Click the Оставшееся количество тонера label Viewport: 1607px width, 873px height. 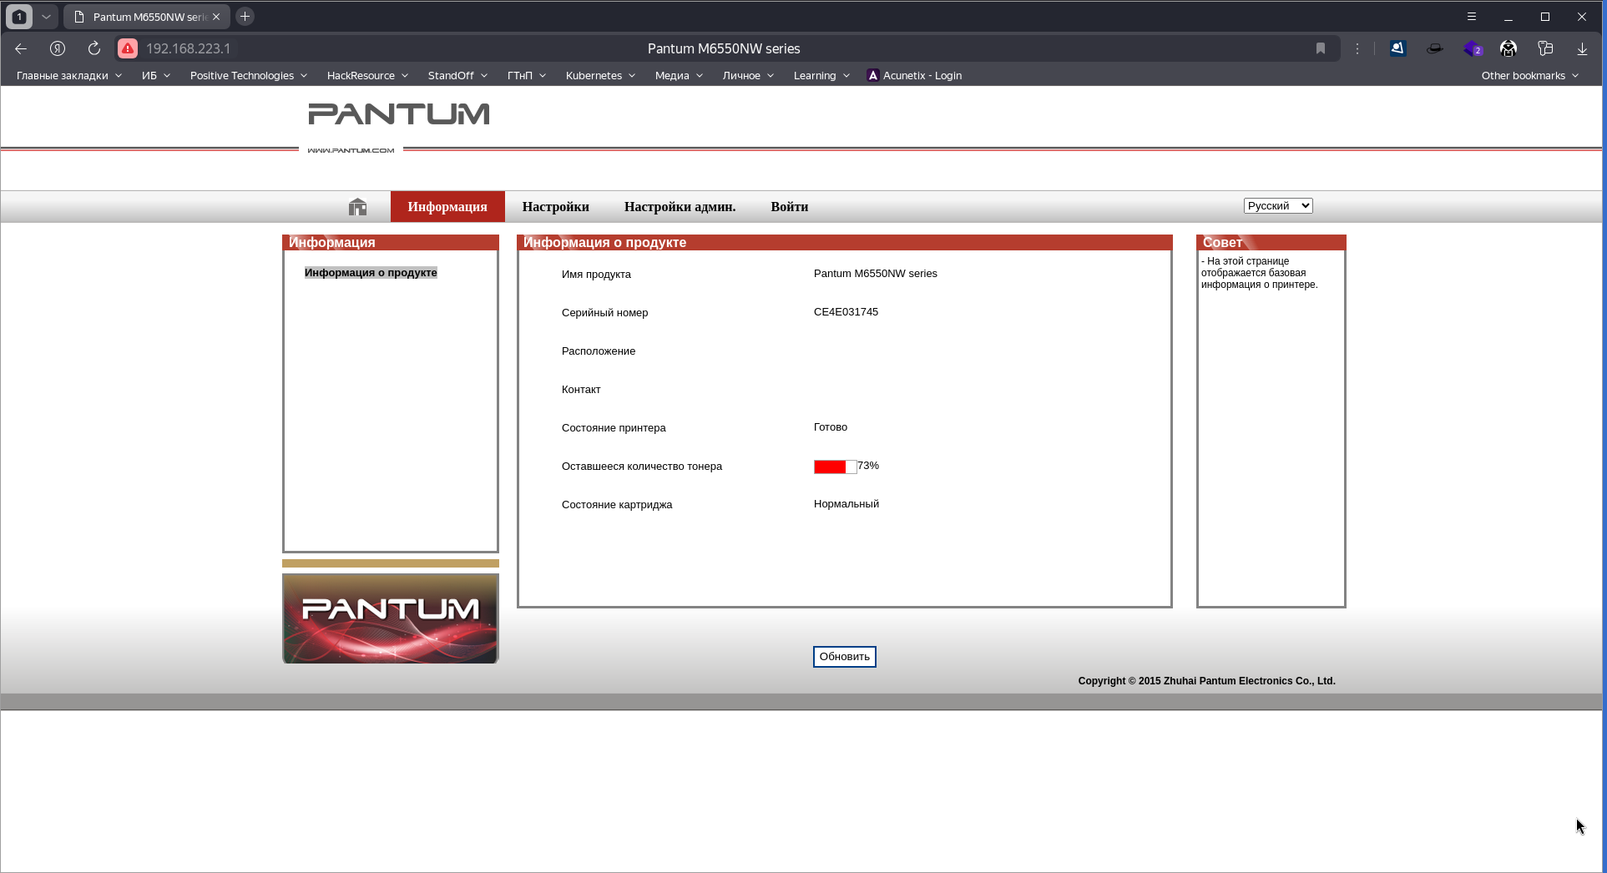[x=642, y=467]
